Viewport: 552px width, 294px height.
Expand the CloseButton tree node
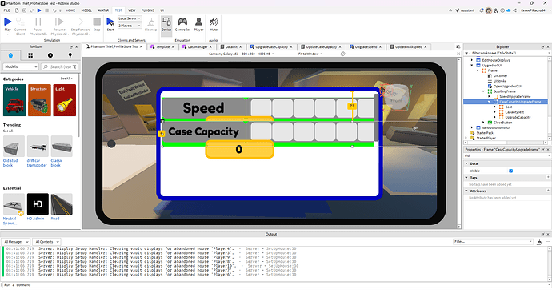point(483,123)
